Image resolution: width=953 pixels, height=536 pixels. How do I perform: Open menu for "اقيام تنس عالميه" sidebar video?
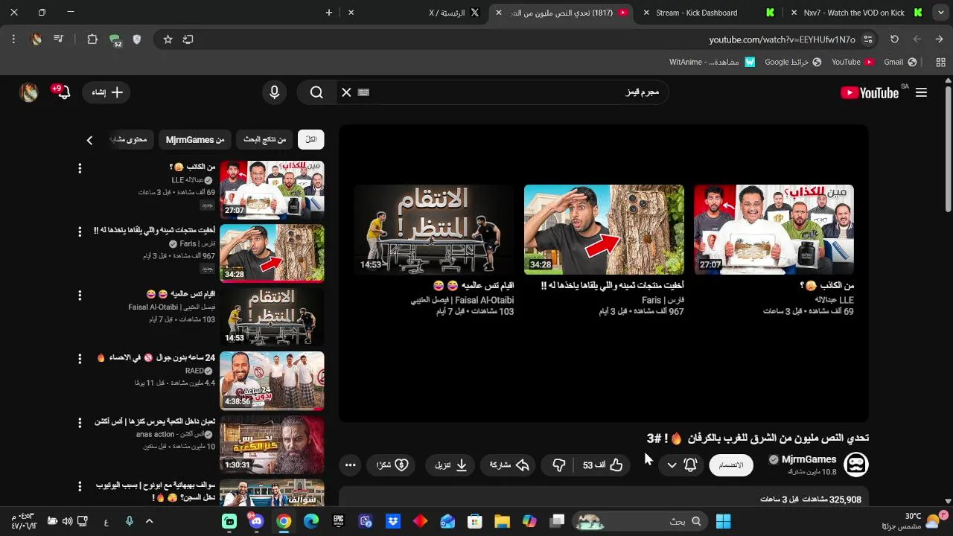pos(80,296)
